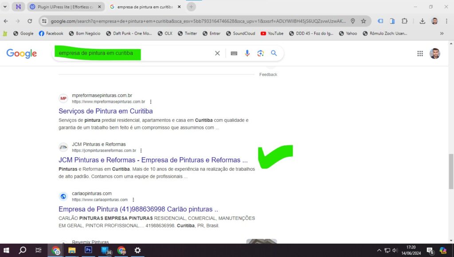The height and width of the screenshot is (257, 454).
Task: Submit search with magnifying glass icon
Action: point(274,53)
